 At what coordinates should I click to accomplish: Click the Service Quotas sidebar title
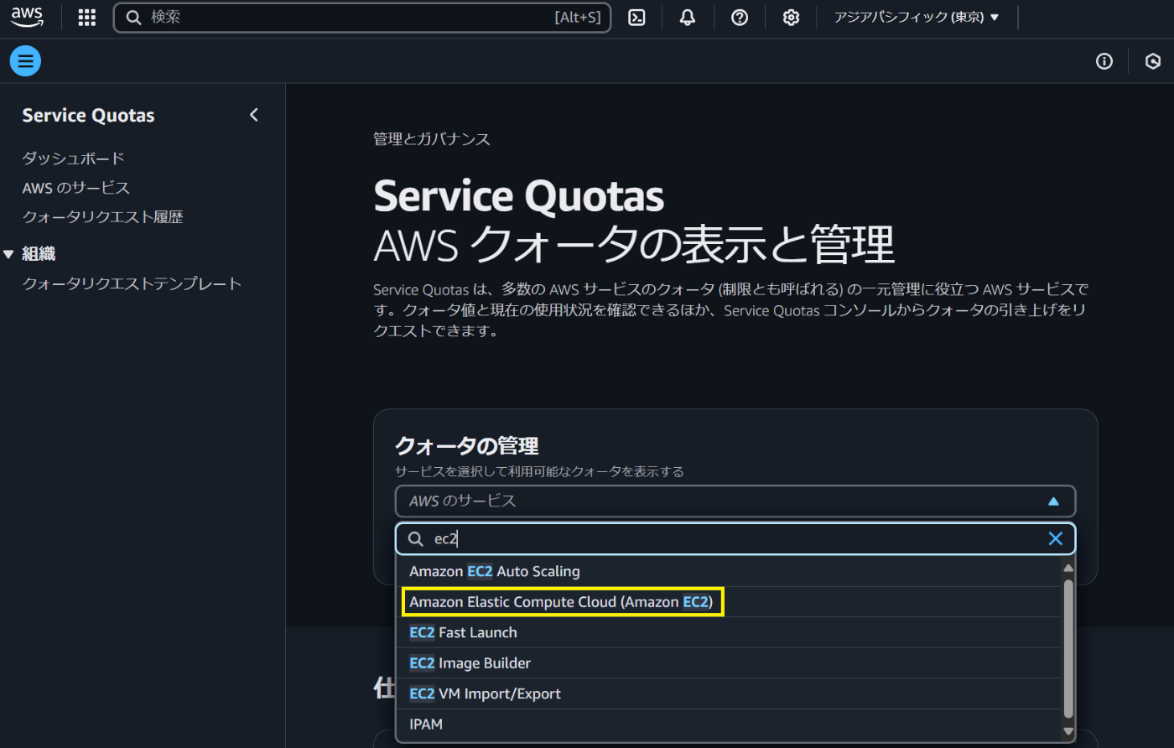point(88,116)
